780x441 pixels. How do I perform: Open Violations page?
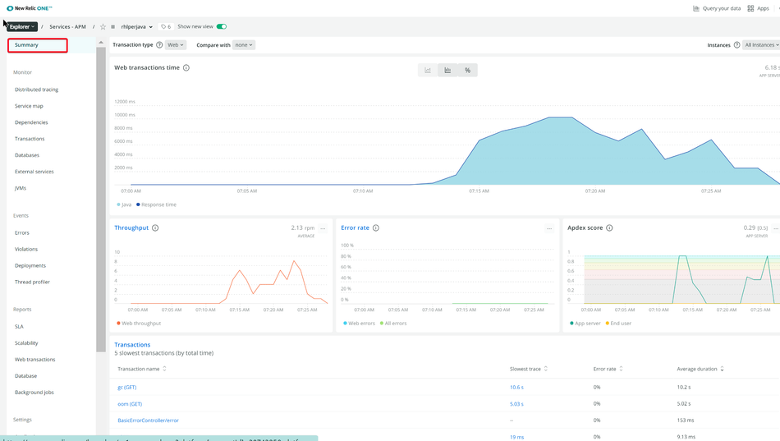(x=26, y=250)
